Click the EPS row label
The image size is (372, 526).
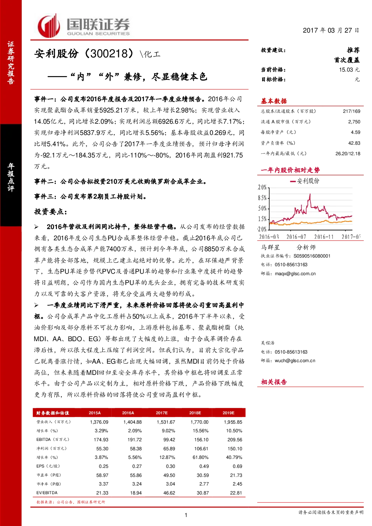[48, 466]
